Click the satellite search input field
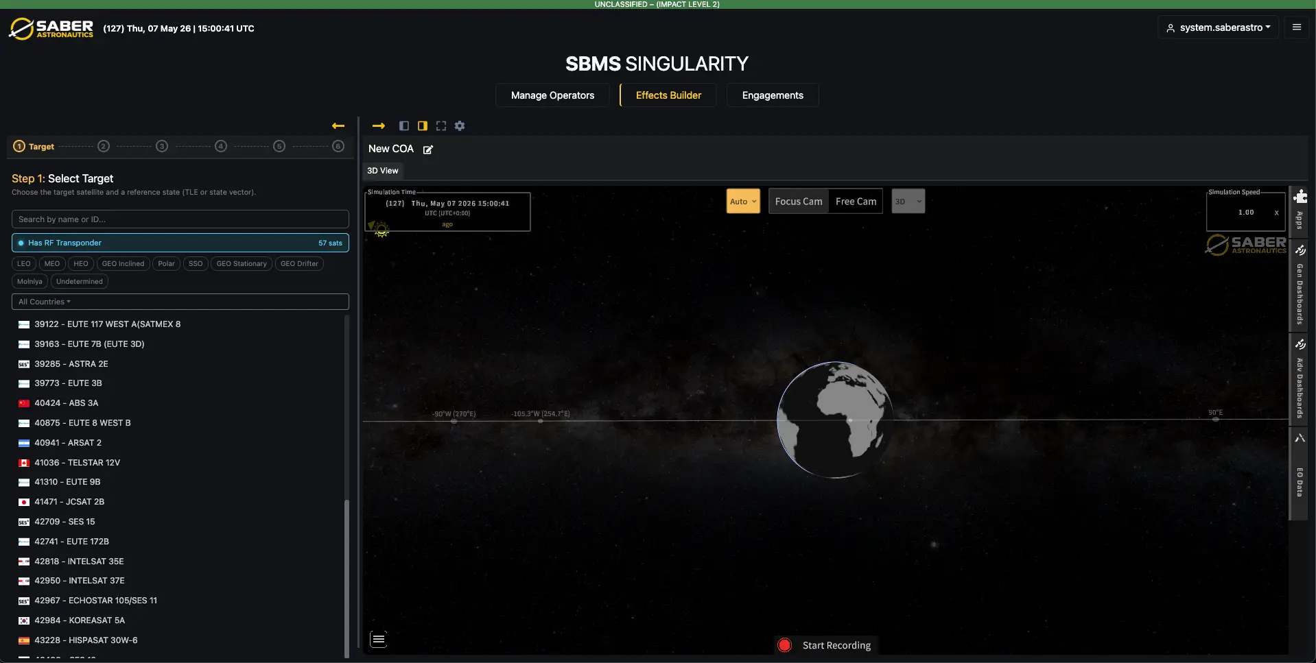Image resolution: width=1316 pixels, height=663 pixels. [x=180, y=219]
